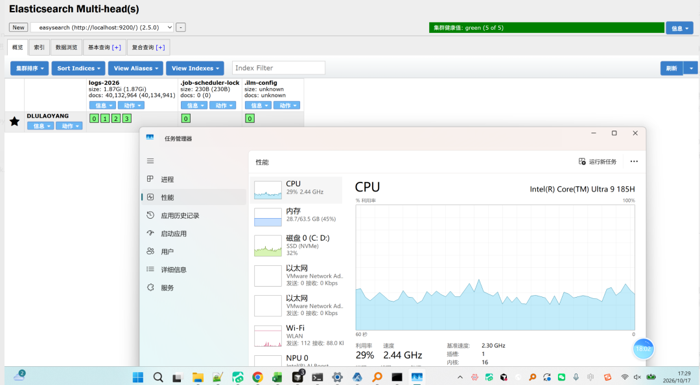This screenshot has height=385, width=700.
Task: Open the 复合查询 tab
Action: pos(148,47)
